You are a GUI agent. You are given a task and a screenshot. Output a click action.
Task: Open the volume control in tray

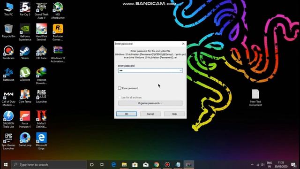click(x=262, y=165)
